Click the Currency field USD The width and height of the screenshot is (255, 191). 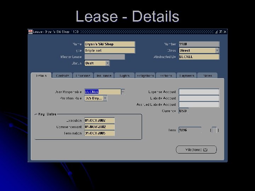point(183,111)
